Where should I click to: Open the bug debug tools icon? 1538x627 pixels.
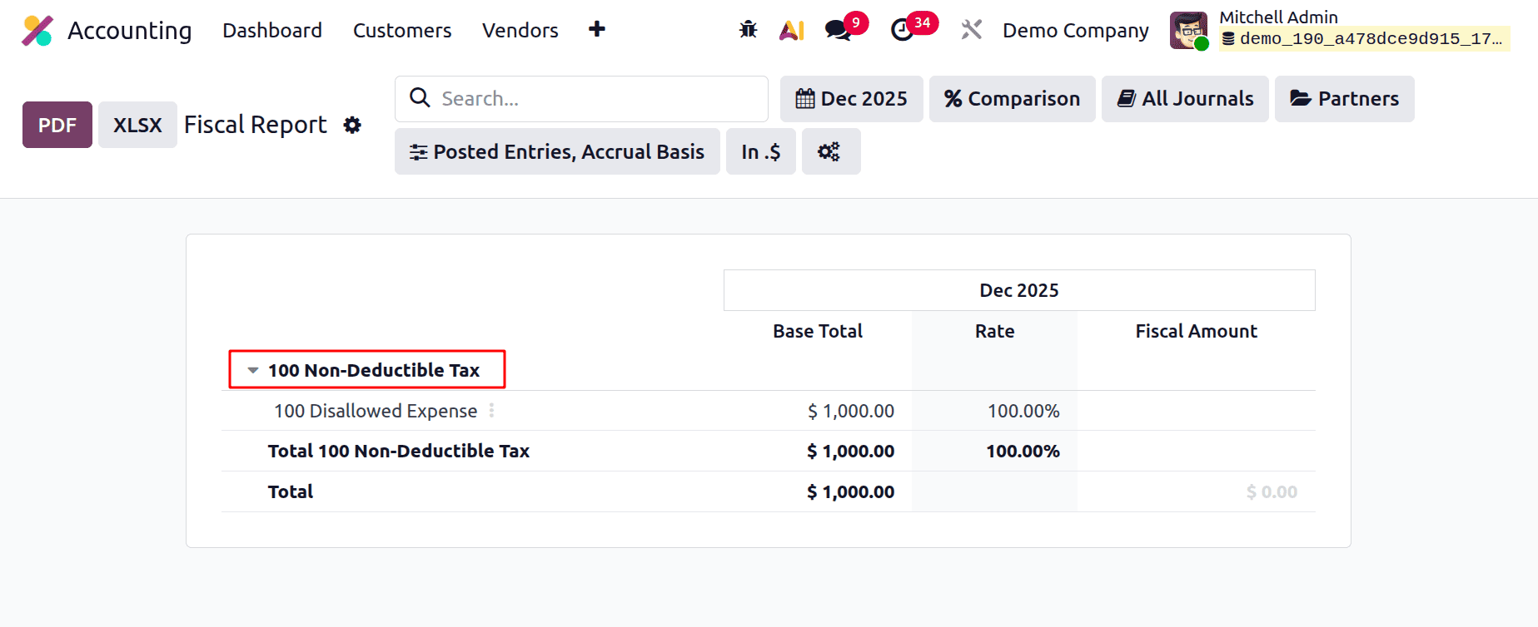(x=748, y=30)
